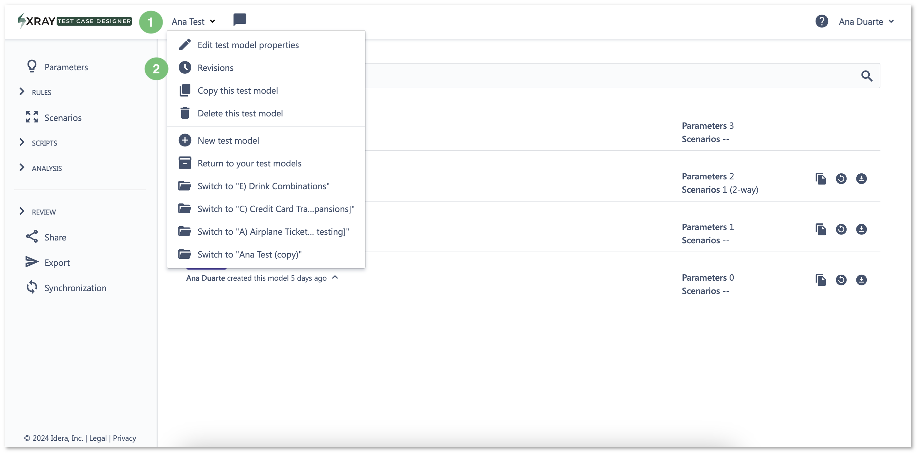Click the search magnifier icon
Image resolution: width=919 pixels, height=455 pixels.
[x=867, y=76]
